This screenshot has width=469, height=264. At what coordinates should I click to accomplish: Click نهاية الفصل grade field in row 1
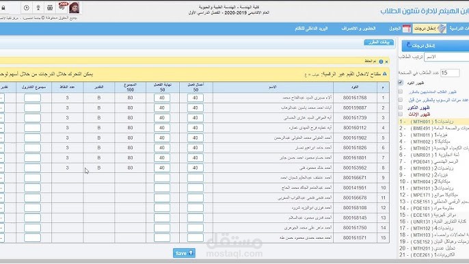tap(162, 98)
